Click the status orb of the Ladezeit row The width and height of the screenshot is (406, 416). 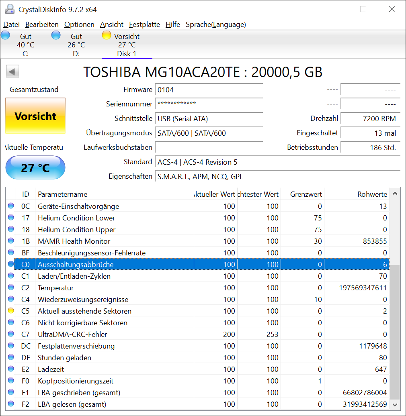(11, 369)
